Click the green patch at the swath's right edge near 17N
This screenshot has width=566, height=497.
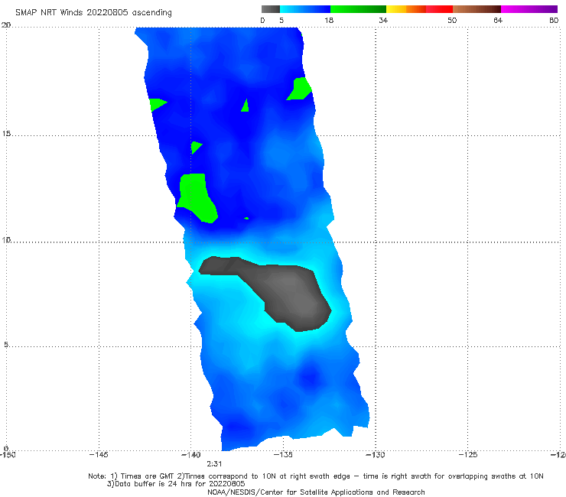[300, 89]
